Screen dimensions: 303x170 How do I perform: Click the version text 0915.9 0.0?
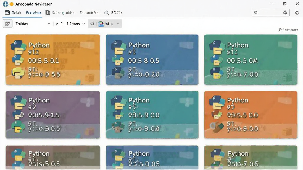(144, 115)
